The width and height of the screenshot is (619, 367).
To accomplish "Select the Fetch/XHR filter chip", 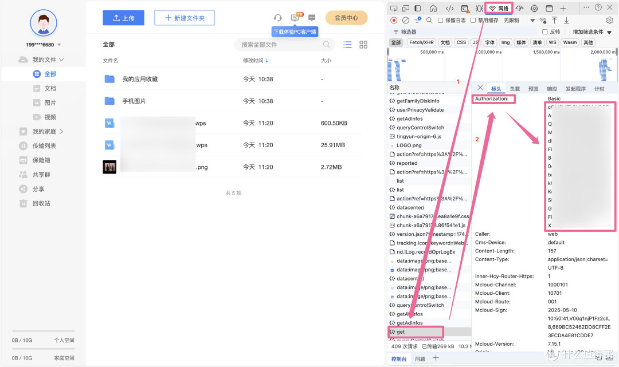I will [421, 42].
